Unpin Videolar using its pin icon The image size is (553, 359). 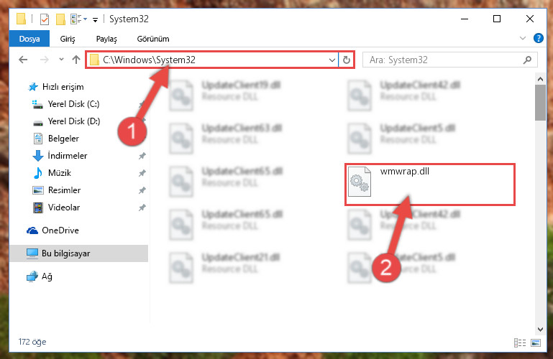pyautogui.click(x=142, y=208)
